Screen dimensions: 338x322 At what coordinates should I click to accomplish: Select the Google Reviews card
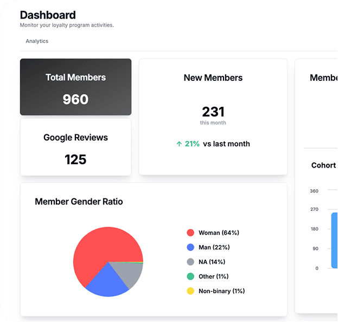[x=75, y=147]
